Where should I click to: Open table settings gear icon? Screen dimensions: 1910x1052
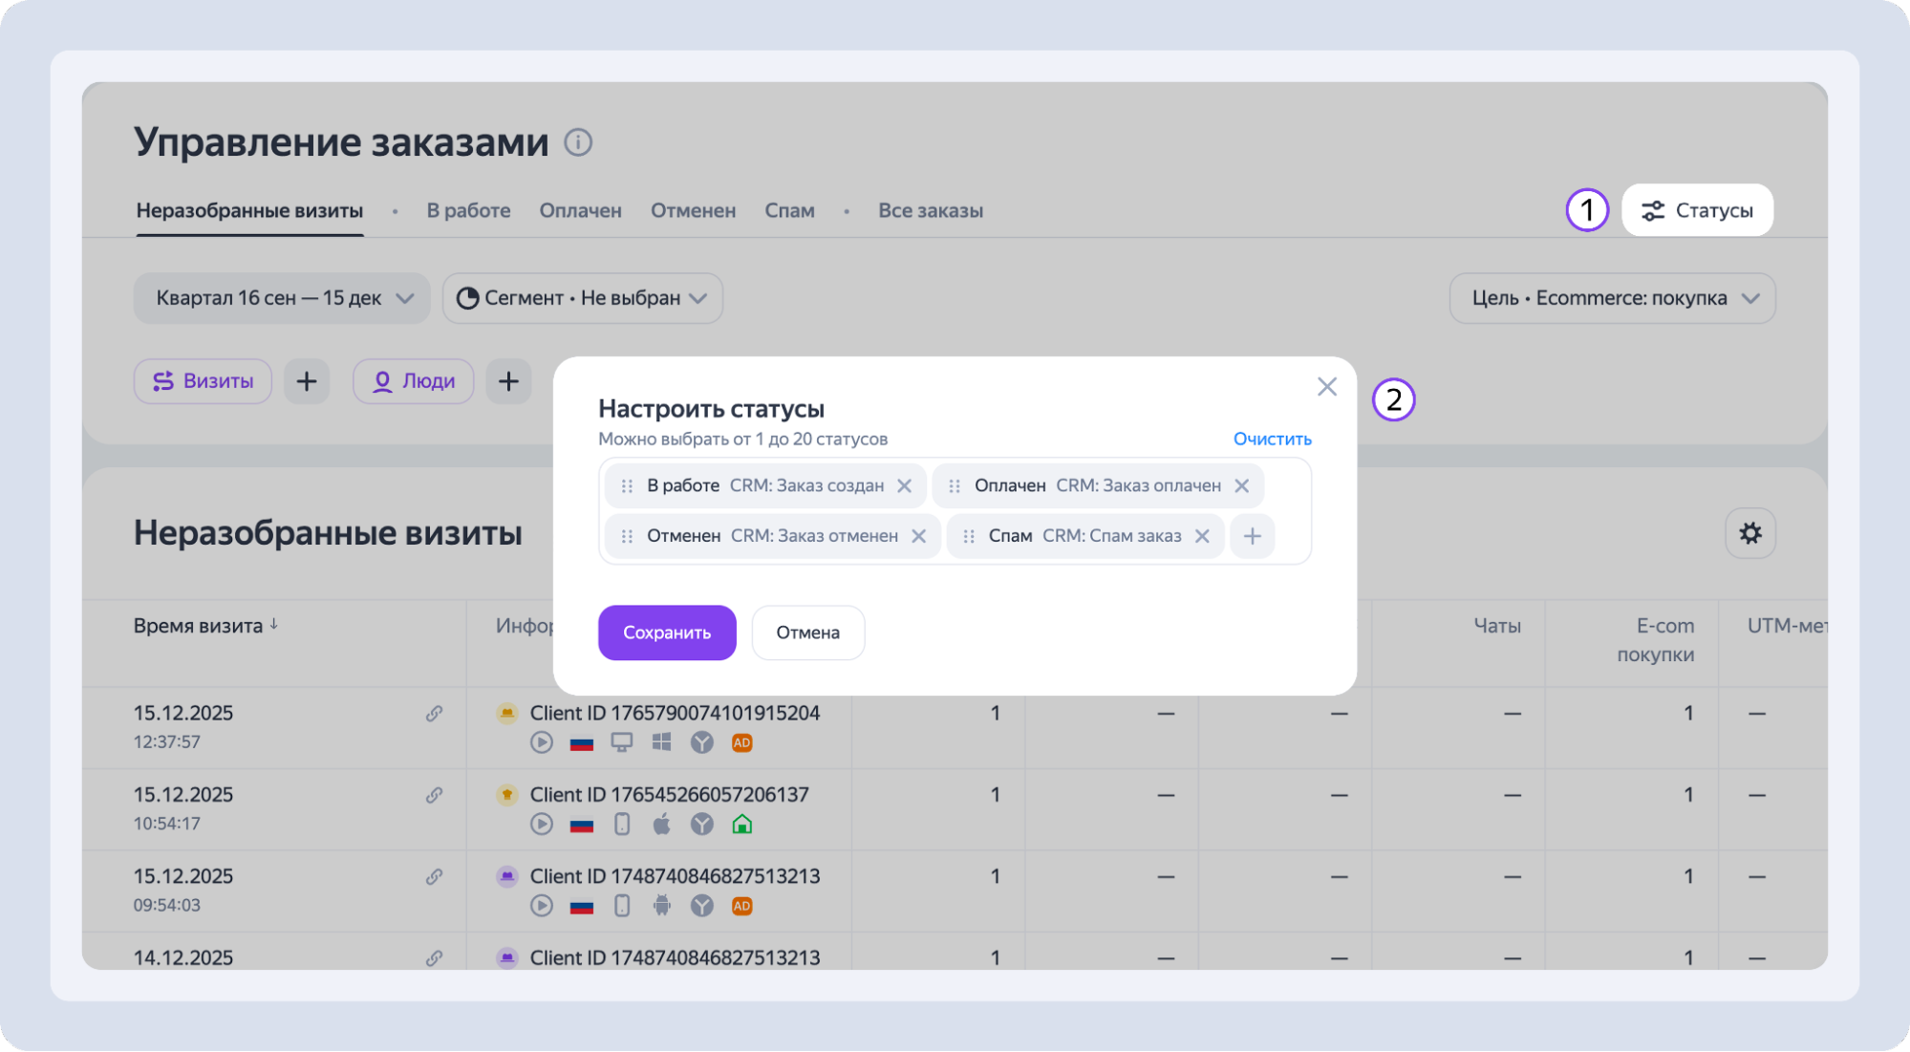tap(1749, 533)
